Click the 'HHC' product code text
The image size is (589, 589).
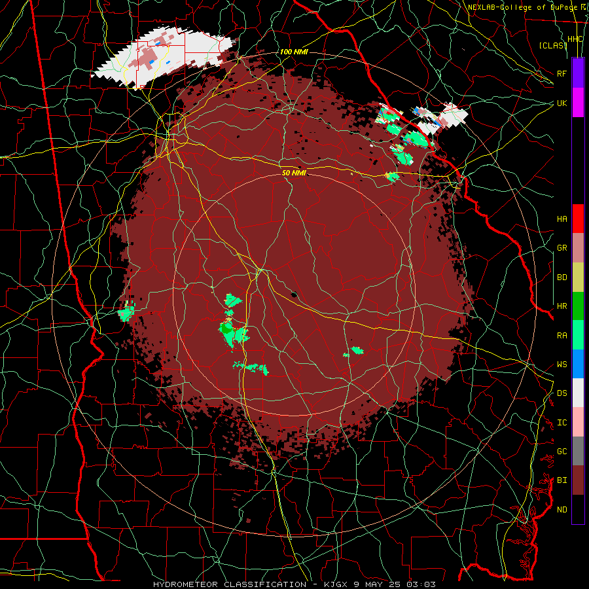[575, 39]
